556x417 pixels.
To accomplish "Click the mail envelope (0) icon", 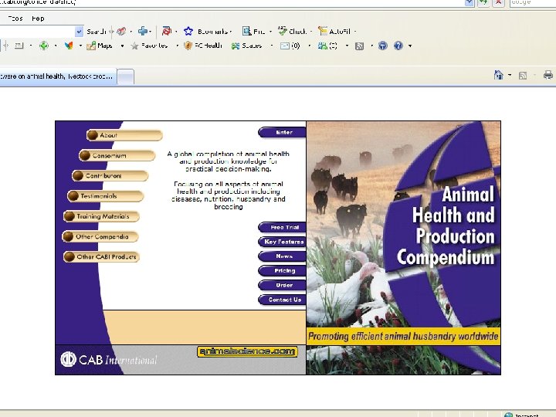I will tap(290, 46).
